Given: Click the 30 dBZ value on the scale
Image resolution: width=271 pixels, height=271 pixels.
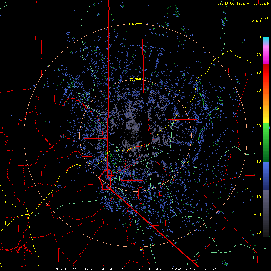Looking at the screenshot, I should coord(259,126).
